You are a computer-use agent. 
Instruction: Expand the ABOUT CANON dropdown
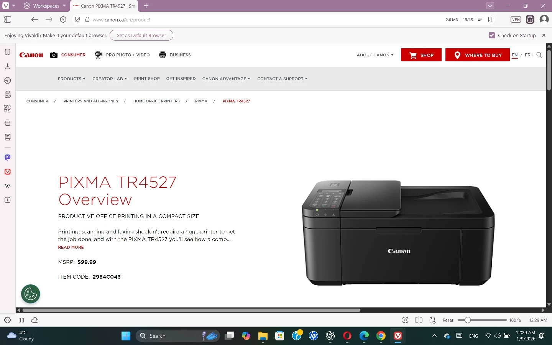coord(375,55)
